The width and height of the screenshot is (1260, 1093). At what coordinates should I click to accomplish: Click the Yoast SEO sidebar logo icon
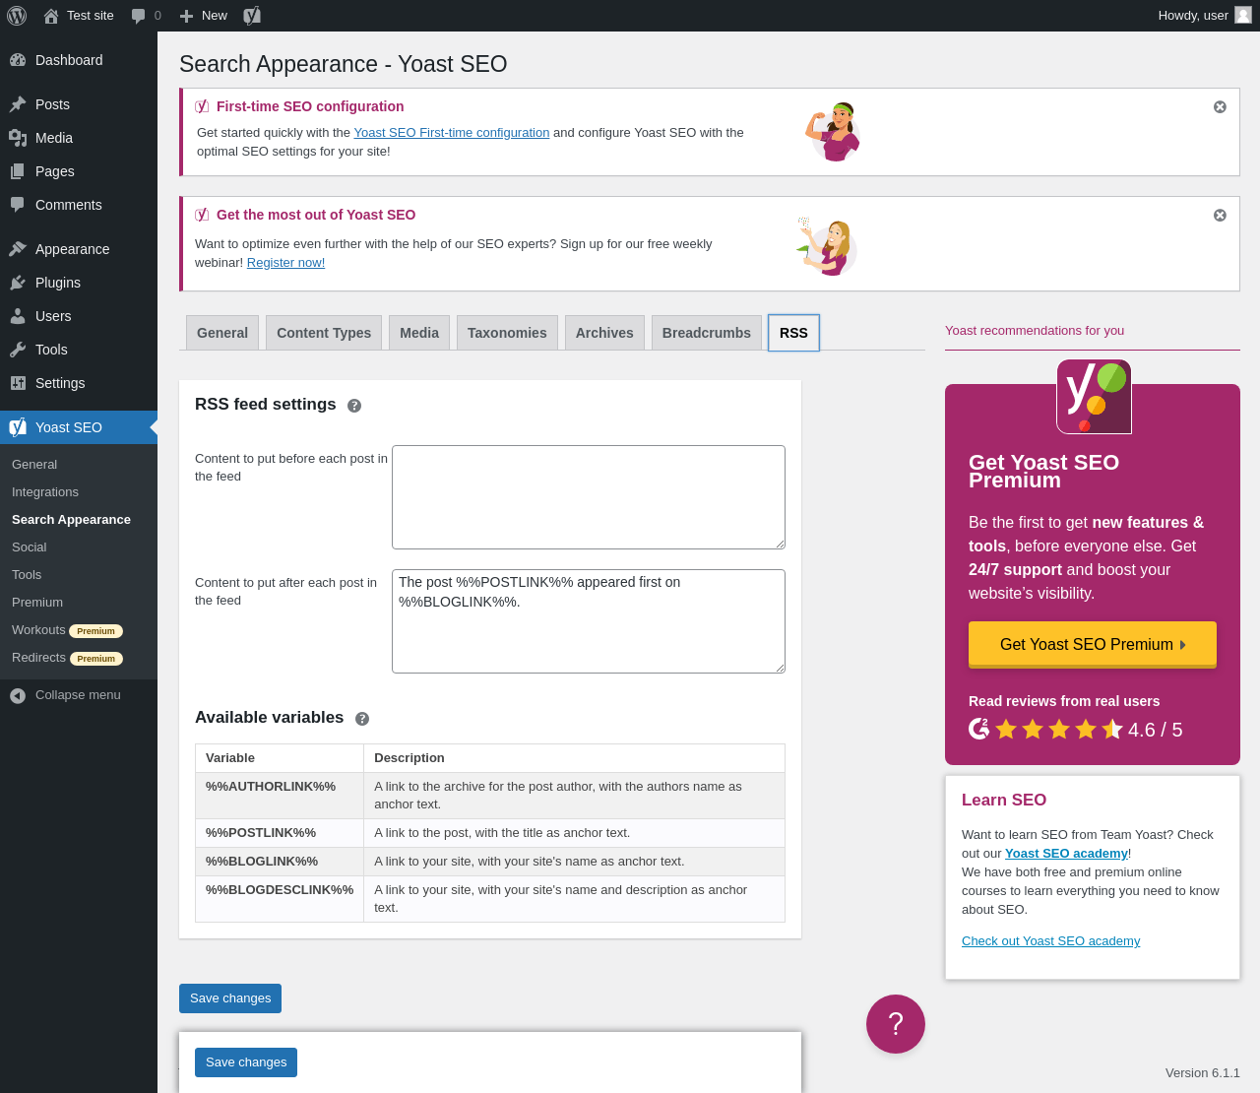[x=18, y=427]
